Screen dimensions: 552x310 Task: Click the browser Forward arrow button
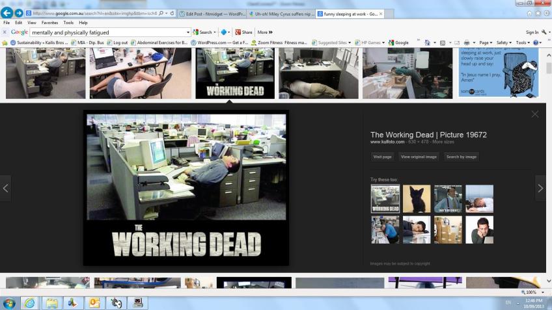(19, 13)
